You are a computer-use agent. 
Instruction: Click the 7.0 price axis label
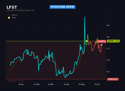(x=108, y=60)
